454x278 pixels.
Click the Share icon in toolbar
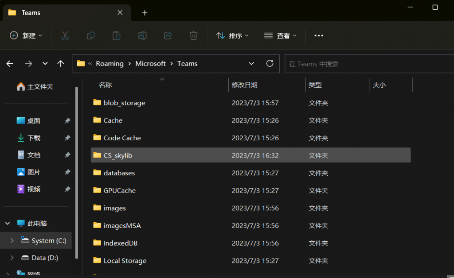point(168,35)
